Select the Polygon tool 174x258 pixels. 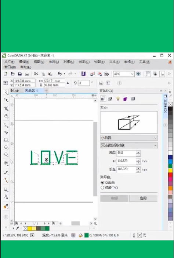tap(6, 155)
